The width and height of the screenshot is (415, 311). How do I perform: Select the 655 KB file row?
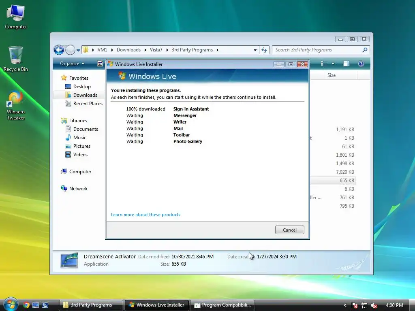(333, 180)
